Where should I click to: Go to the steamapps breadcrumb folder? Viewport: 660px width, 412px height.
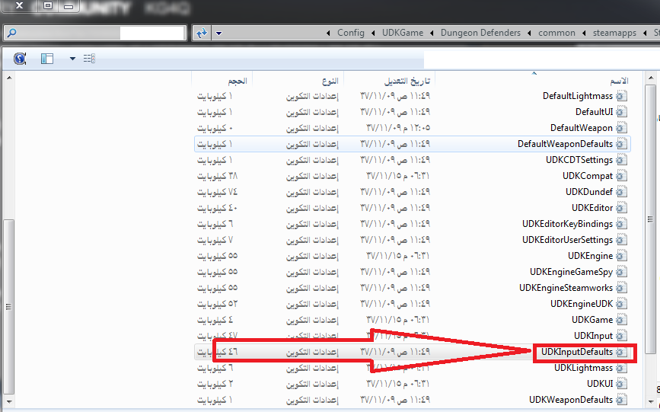pyautogui.click(x=614, y=33)
